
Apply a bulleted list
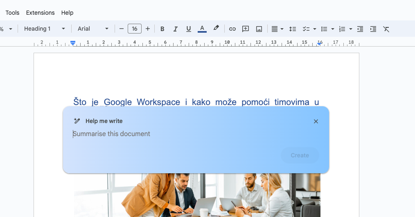click(324, 29)
